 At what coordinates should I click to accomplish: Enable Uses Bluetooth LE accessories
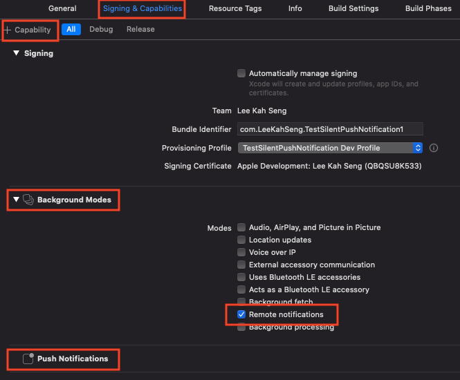(241, 277)
